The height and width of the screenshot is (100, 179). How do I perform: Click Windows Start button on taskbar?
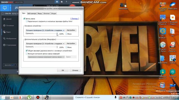pyautogui.click(x=3, y=97)
